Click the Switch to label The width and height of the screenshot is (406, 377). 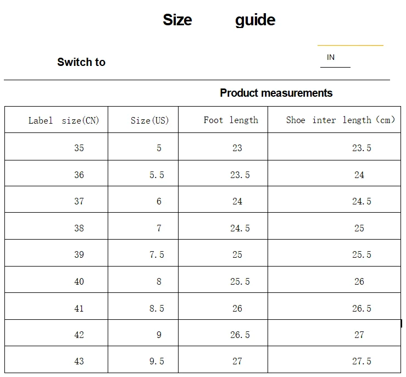pyautogui.click(x=81, y=62)
